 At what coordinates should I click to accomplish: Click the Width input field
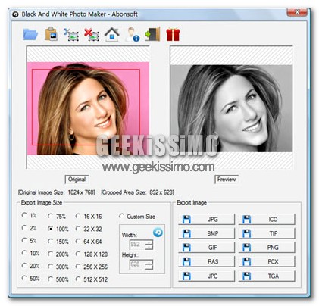coord(138,245)
